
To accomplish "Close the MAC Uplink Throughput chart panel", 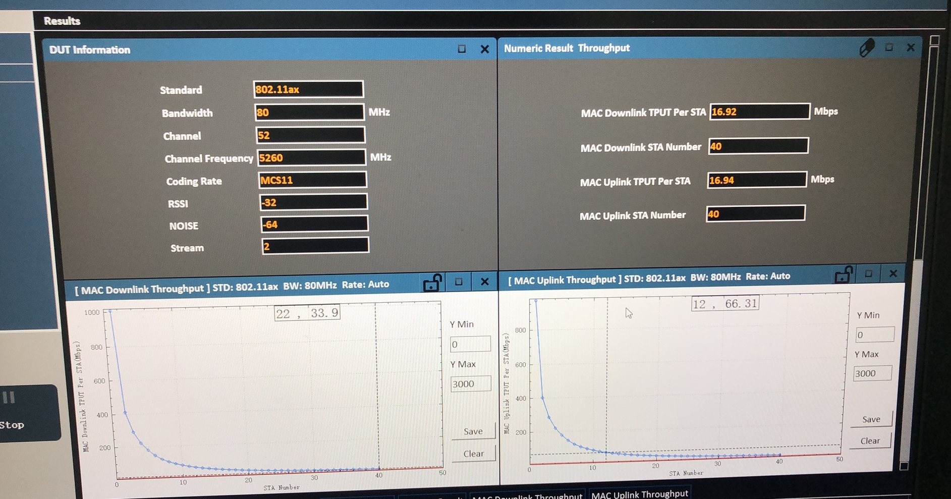I will (x=893, y=273).
